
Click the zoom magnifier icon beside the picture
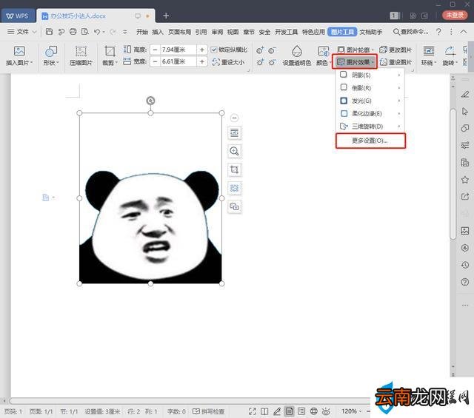(234, 151)
